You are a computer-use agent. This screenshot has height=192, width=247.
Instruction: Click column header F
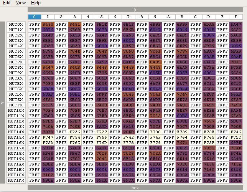click(235, 17)
